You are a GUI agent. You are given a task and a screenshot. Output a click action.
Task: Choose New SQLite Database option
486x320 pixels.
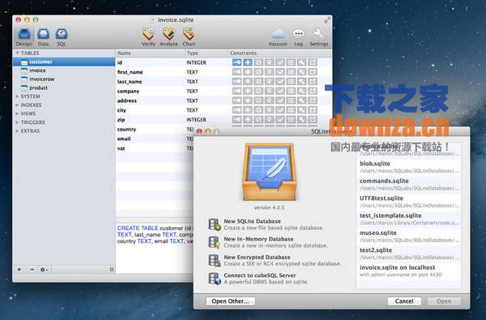(275, 224)
